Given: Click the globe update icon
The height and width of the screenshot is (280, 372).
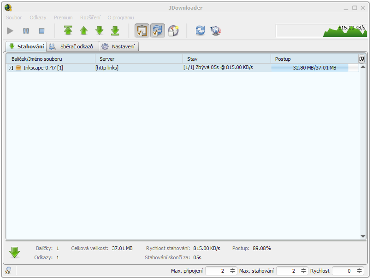Looking at the screenshot, I should [216, 30].
